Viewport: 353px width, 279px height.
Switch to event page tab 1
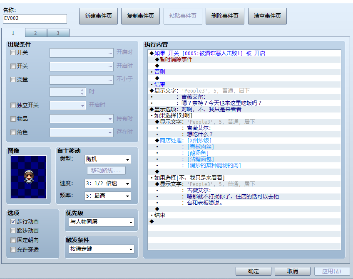[x=13, y=33]
